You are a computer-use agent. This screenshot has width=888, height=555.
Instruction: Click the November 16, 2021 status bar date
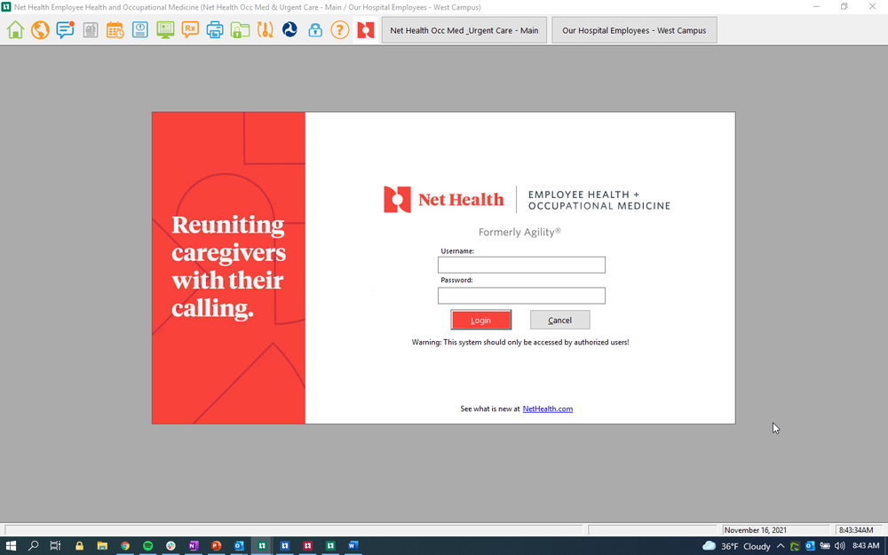[x=756, y=531]
